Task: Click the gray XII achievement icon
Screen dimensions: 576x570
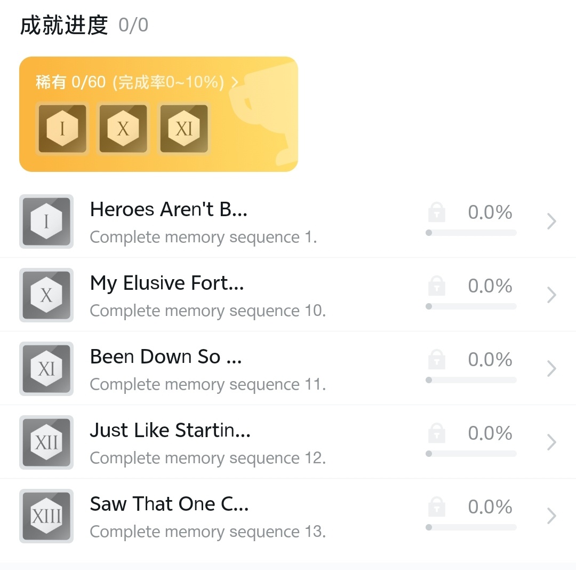Action: pyautogui.click(x=46, y=442)
